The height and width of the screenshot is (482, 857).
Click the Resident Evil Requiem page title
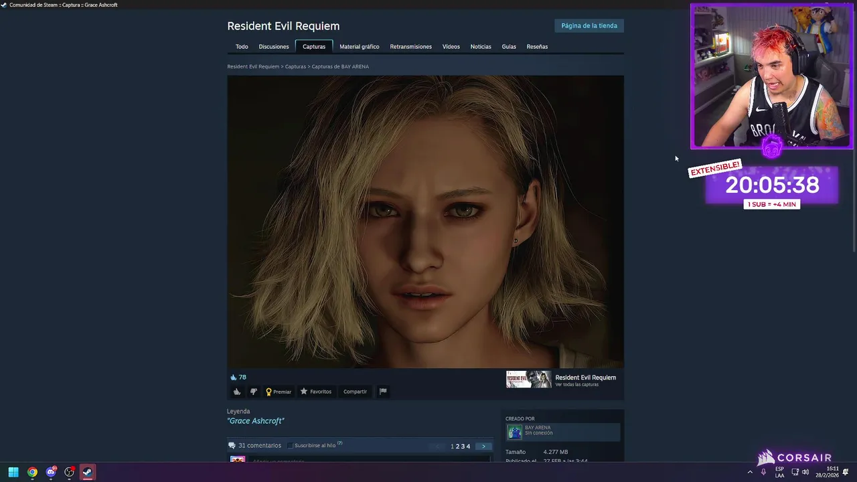coord(283,25)
